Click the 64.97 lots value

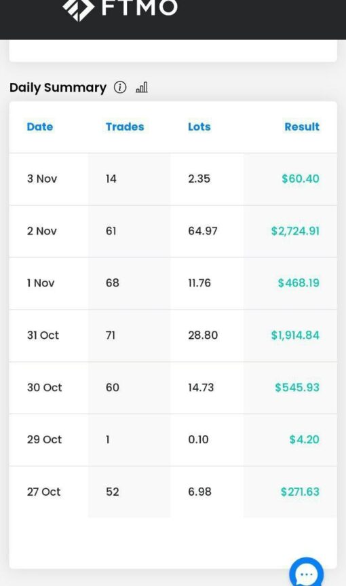(x=203, y=231)
